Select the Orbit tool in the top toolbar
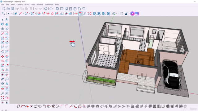This screenshot has height=111, width=198. pyautogui.click(x=76, y=14)
